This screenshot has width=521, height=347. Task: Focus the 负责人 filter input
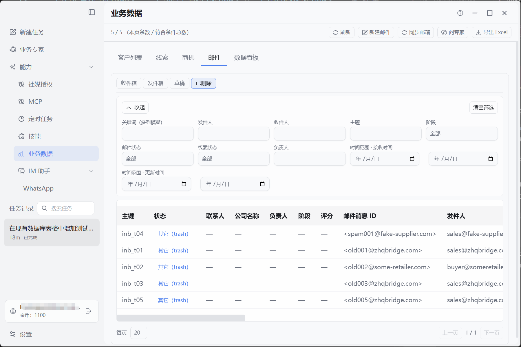[x=310, y=159]
